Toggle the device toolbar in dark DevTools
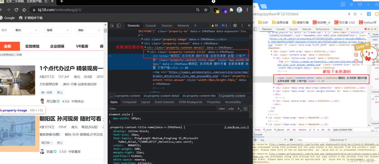 [x=118, y=25]
